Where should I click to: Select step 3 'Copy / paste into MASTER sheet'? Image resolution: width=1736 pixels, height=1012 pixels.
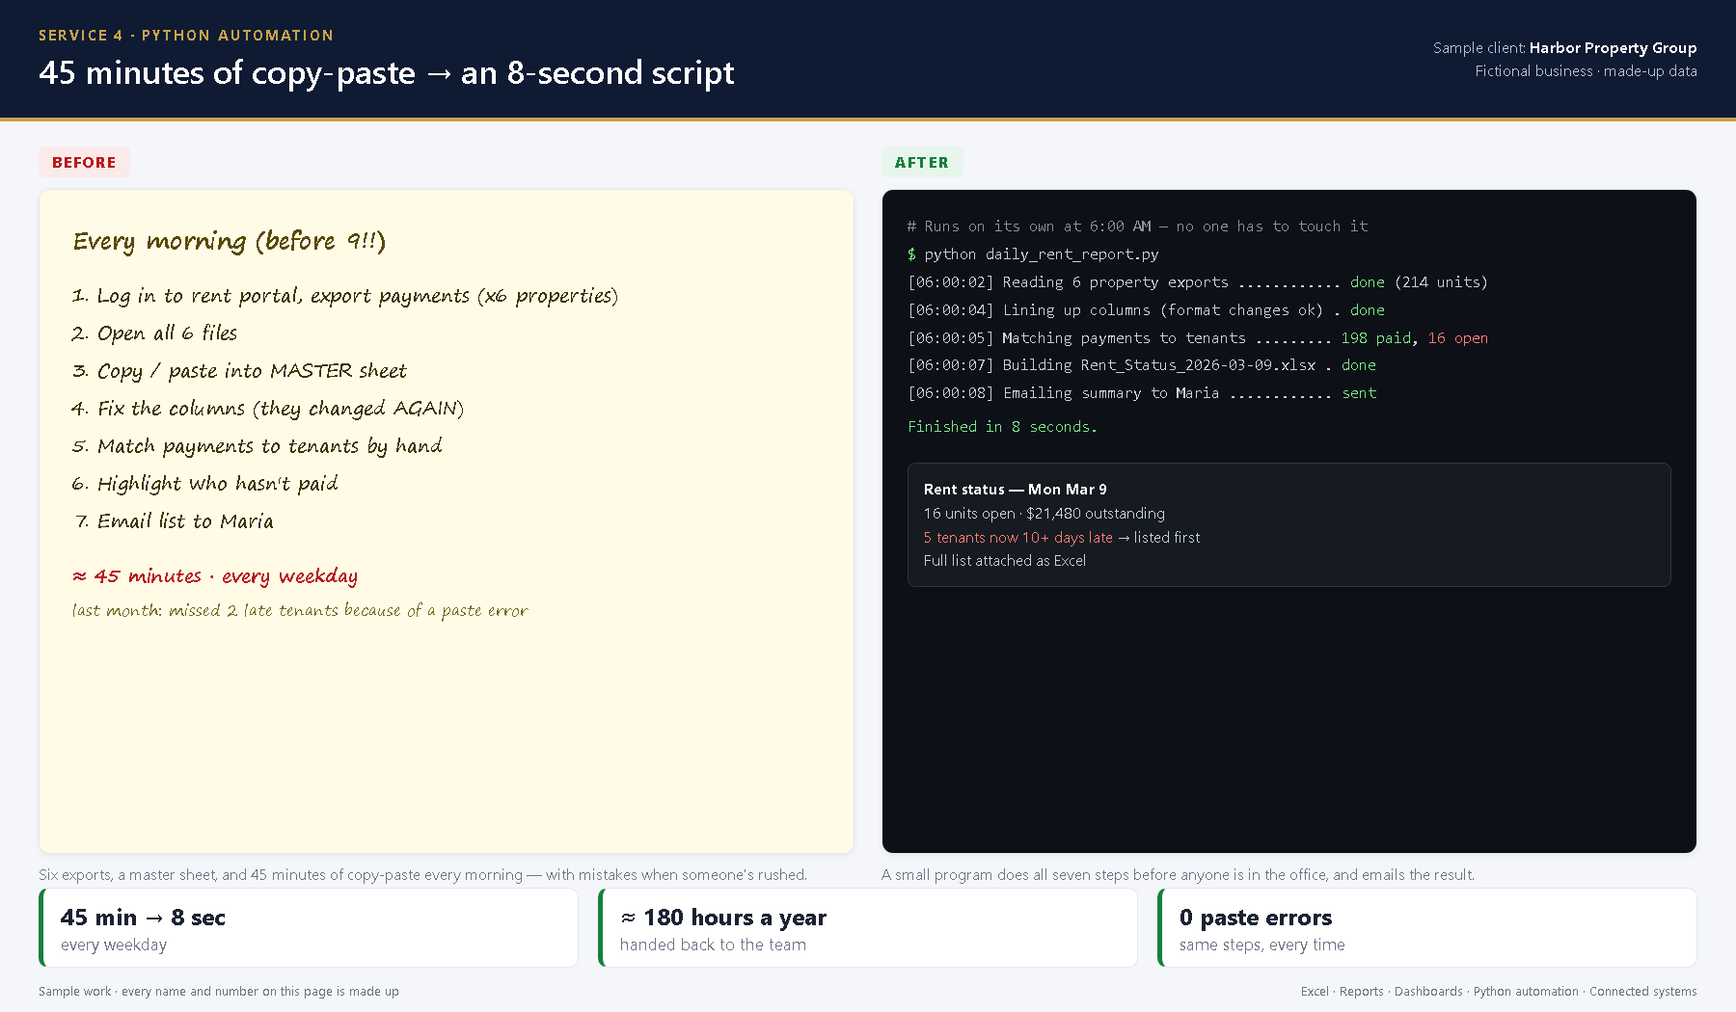[x=239, y=371]
